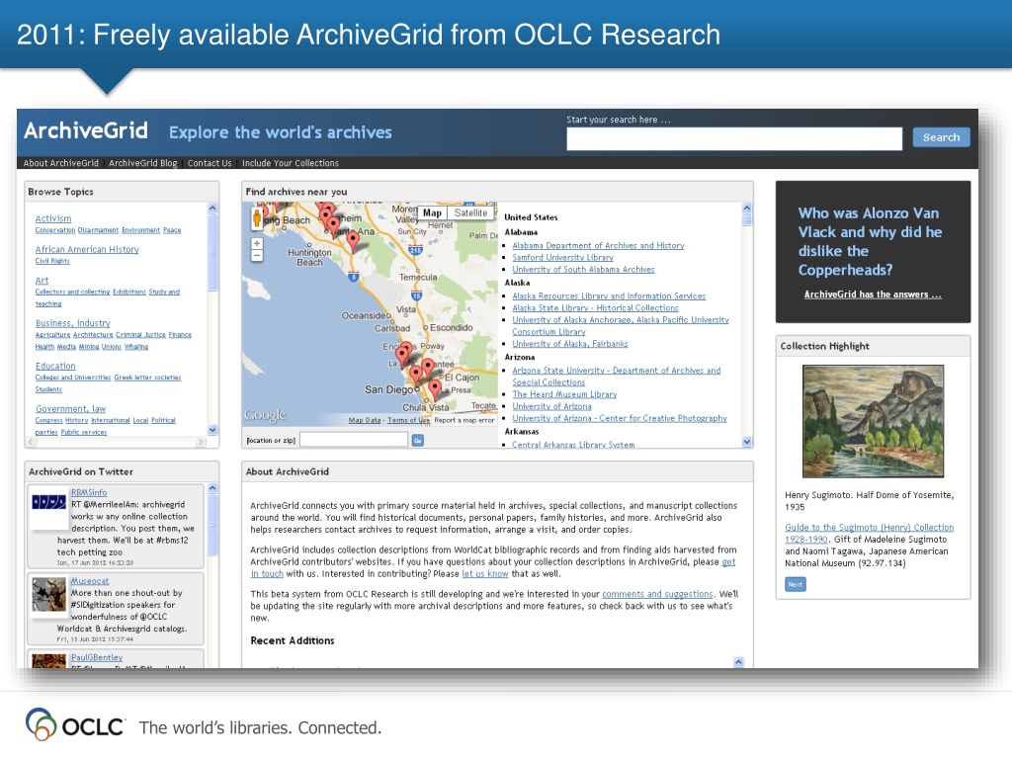
Task: Open Guide to the Sugimoto Collection link
Action: 869,534
